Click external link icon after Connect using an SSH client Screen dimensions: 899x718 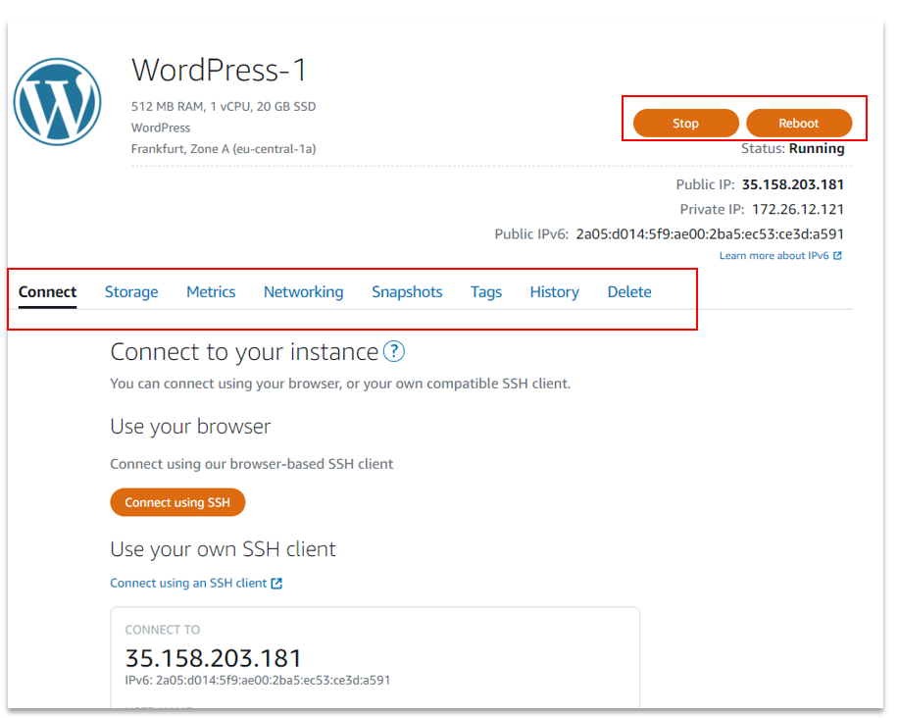(x=276, y=584)
